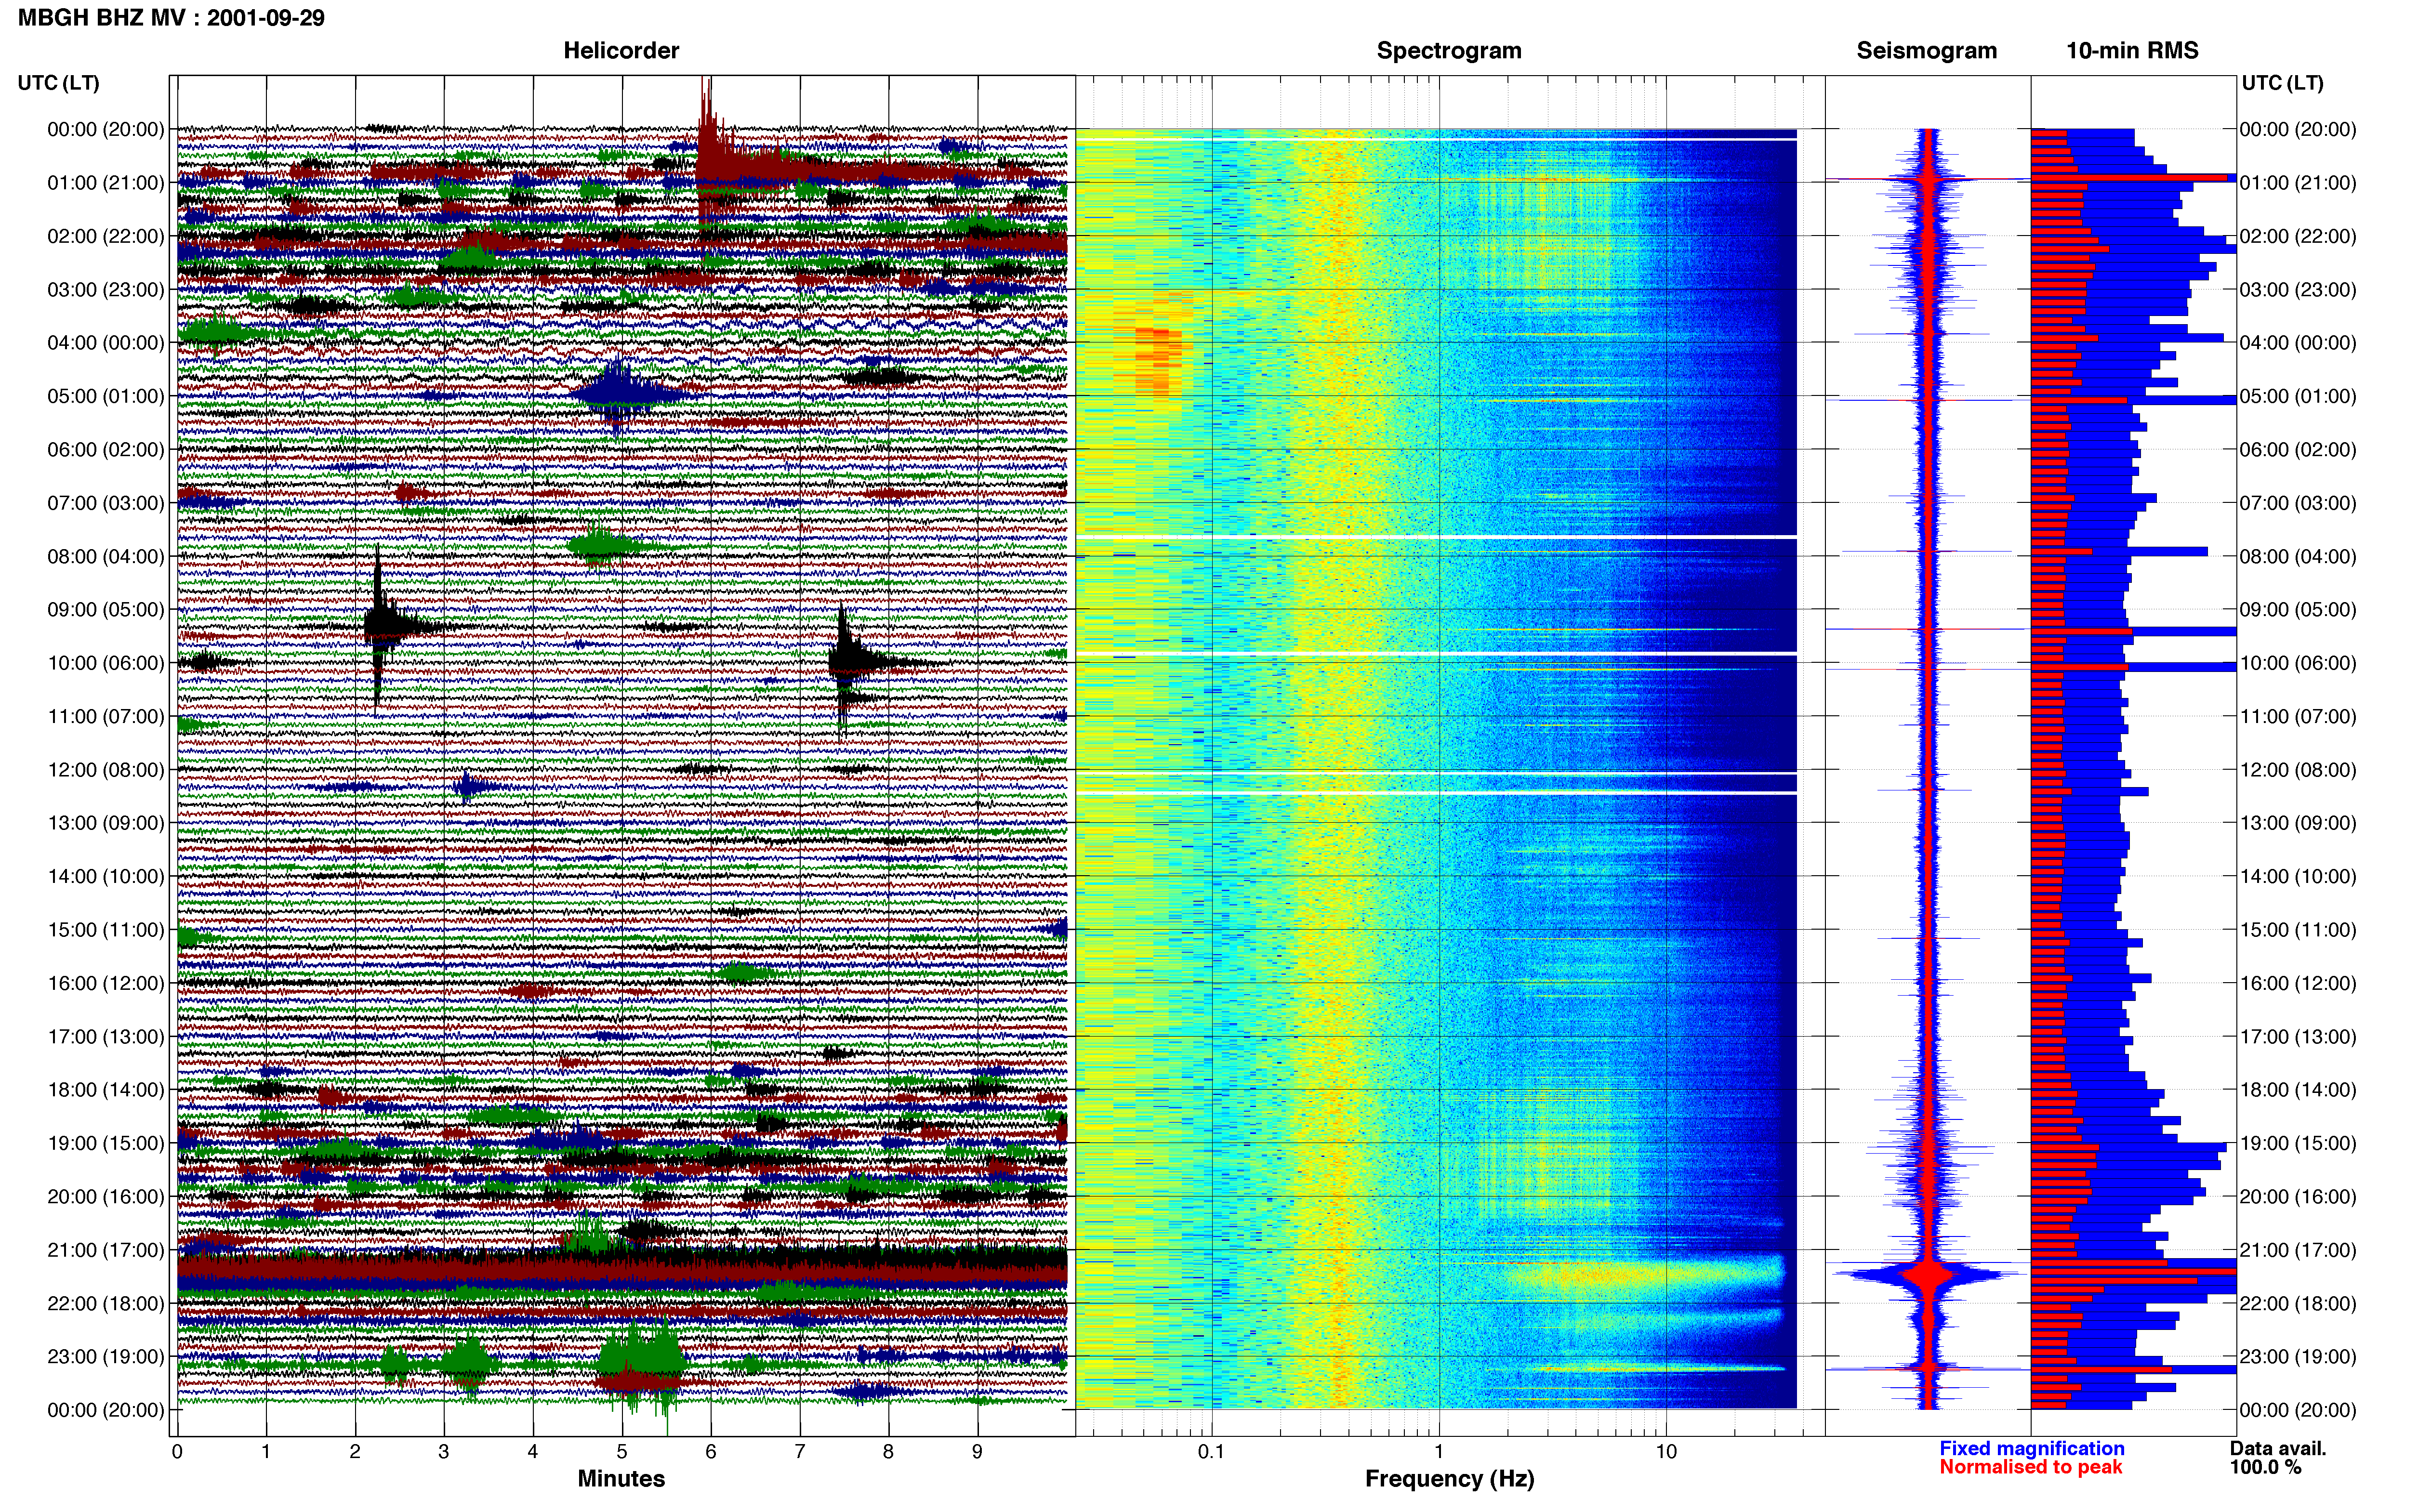Click the large seismogram amplitude burst near 21:30

pos(1928,1275)
